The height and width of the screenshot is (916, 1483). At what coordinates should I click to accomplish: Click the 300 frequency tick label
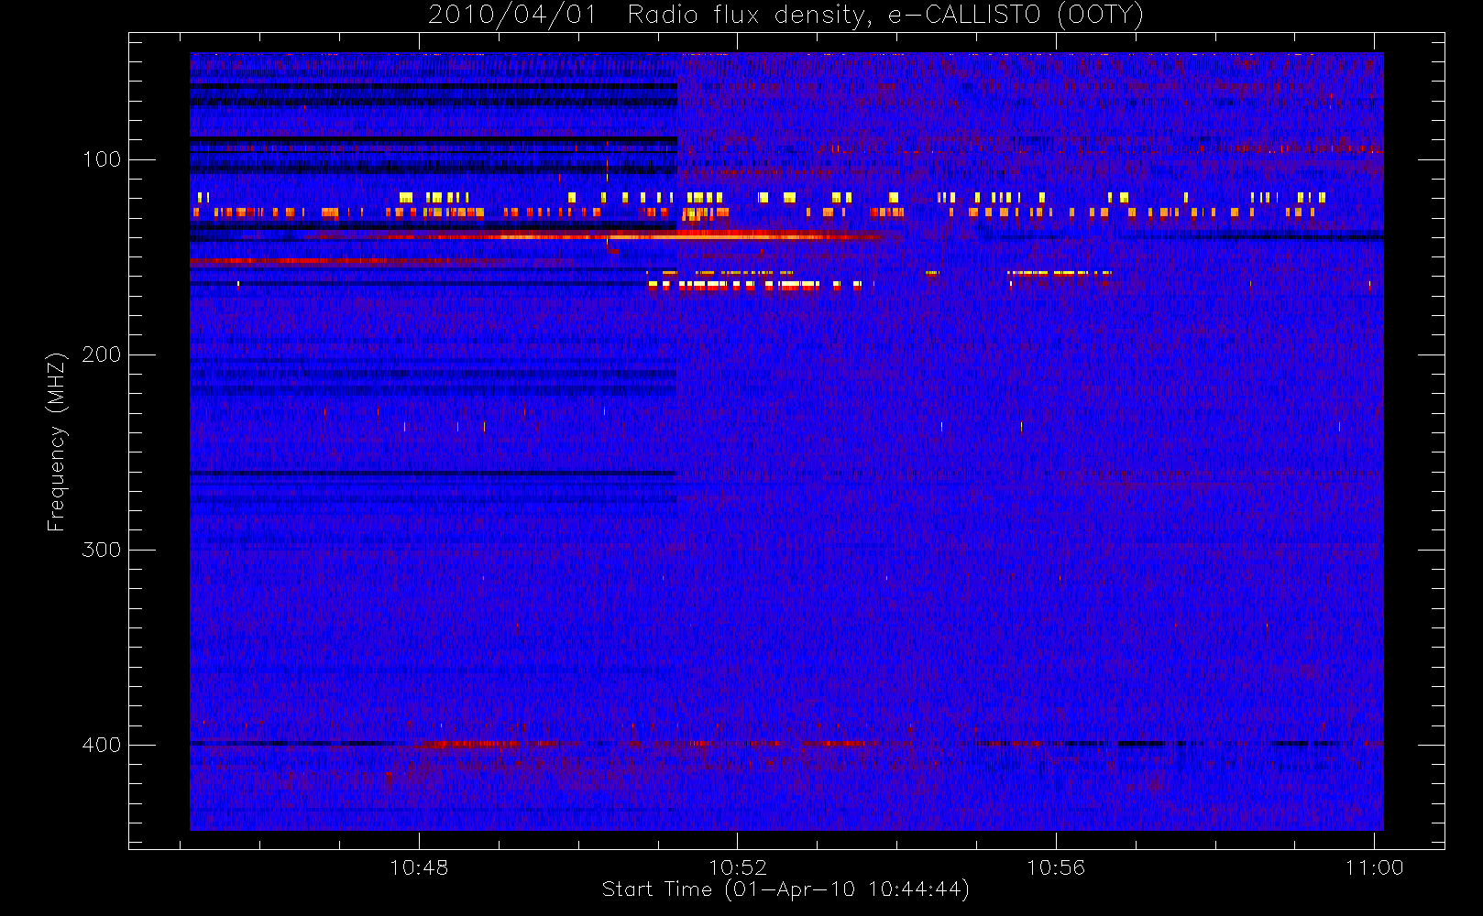[101, 550]
